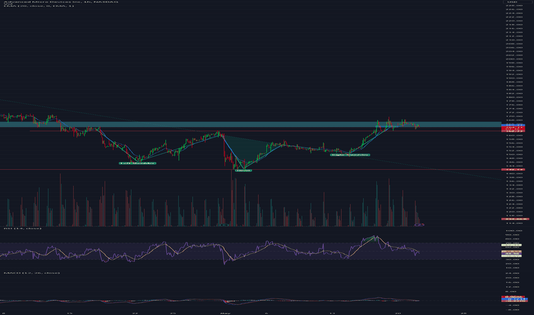This screenshot has height=315, width=534.
Task: Click the MACD (12, 26, close) indicator label
Action: pos(32,273)
